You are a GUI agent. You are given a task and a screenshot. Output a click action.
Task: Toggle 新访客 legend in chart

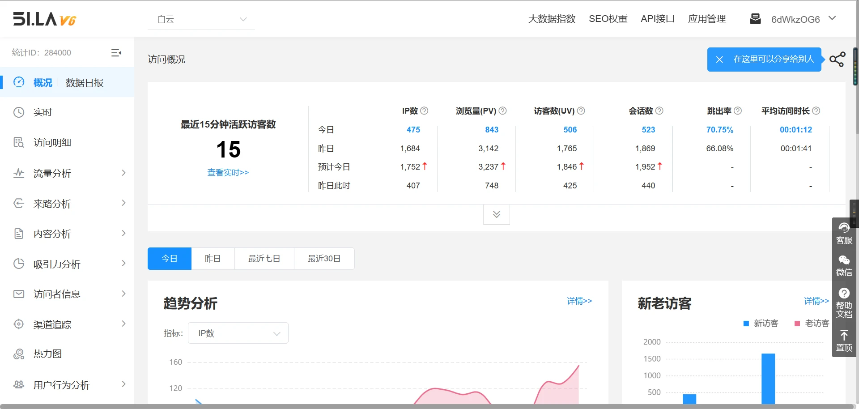coord(761,323)
